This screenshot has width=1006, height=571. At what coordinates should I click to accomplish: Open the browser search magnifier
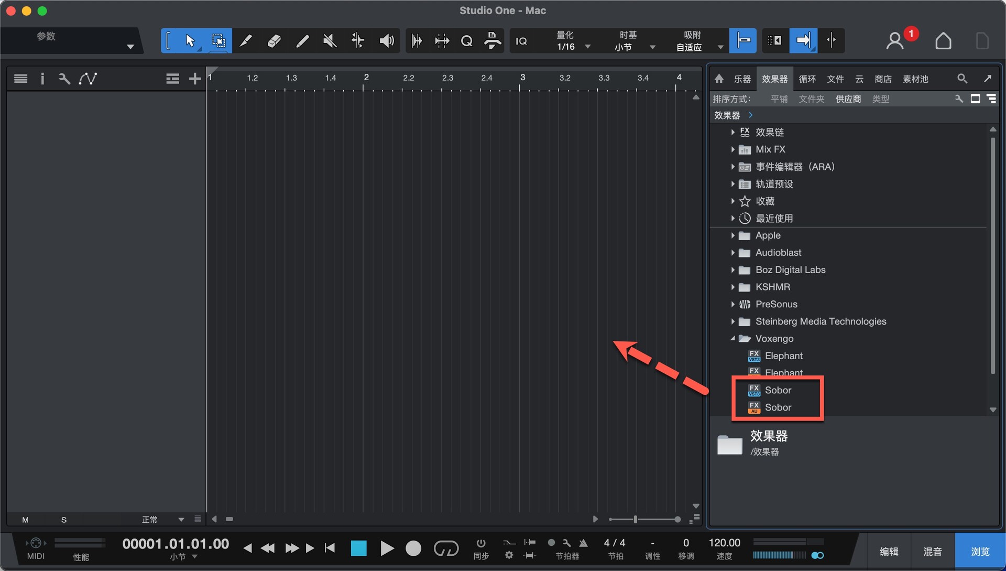pos(962,79)
